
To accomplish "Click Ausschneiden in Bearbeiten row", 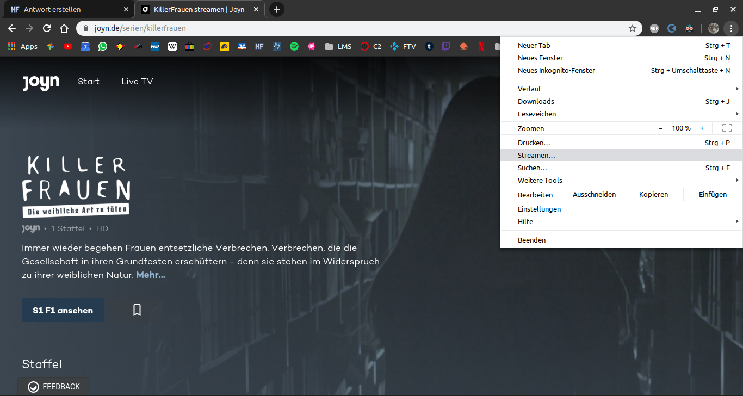I will 595,194.
